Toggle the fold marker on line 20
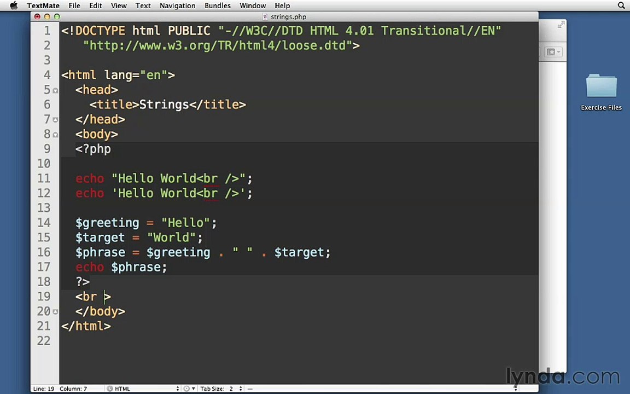The image size is (630, 394). tap(55, 311)
